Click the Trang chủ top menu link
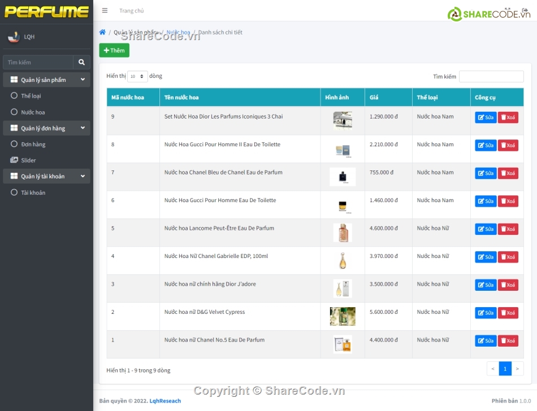 pyautogui.click(x=131, y=11)
